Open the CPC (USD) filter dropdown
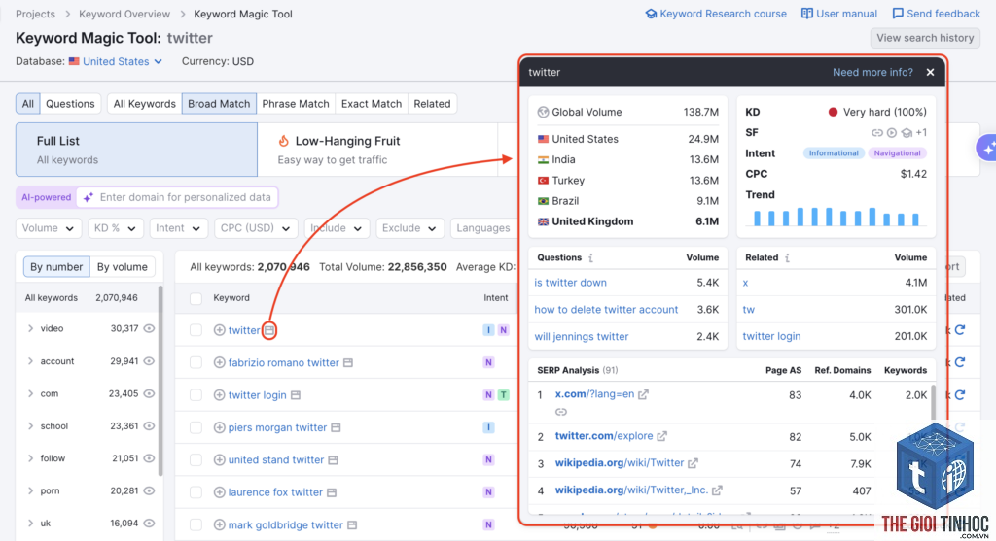Screen dimensions: 996x541 point(256,228)
